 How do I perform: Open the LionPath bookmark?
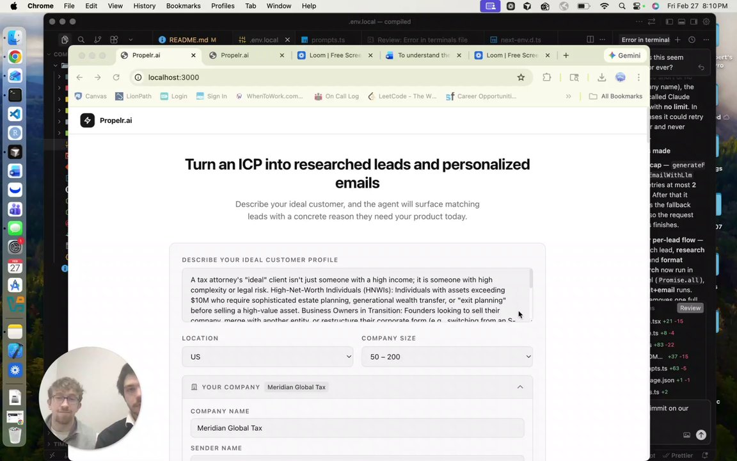(x=134, y=96)
